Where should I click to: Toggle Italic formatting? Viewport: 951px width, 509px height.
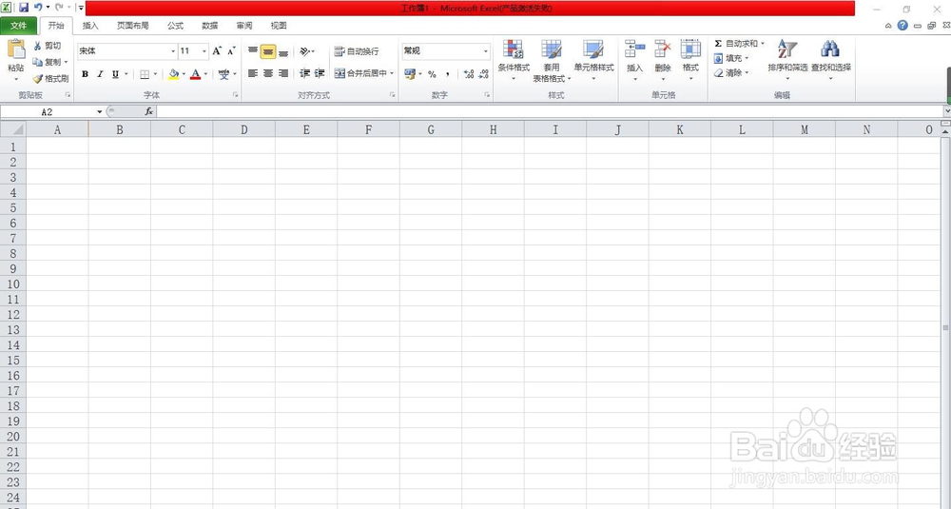coord(100,74)
